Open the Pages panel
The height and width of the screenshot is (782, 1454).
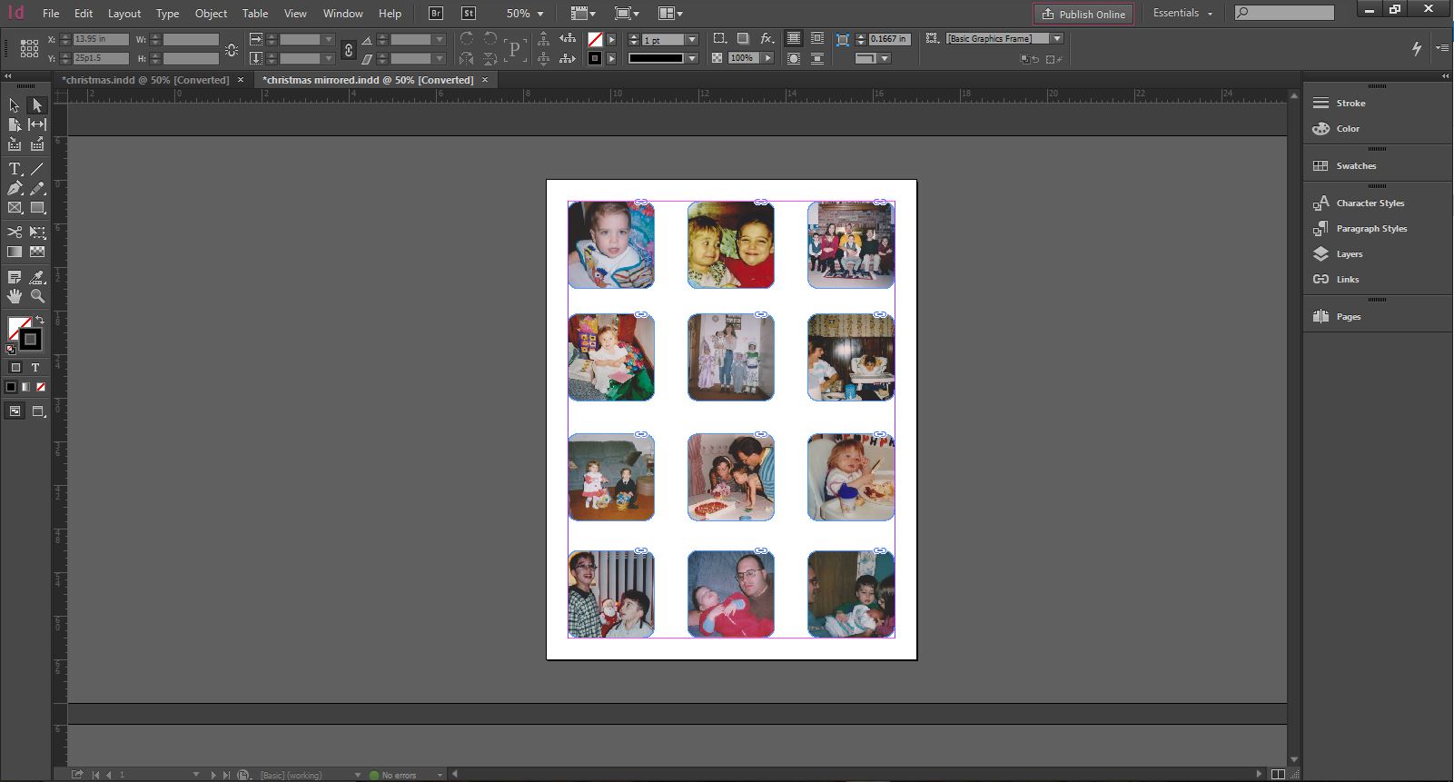(x=1349, y=317)
